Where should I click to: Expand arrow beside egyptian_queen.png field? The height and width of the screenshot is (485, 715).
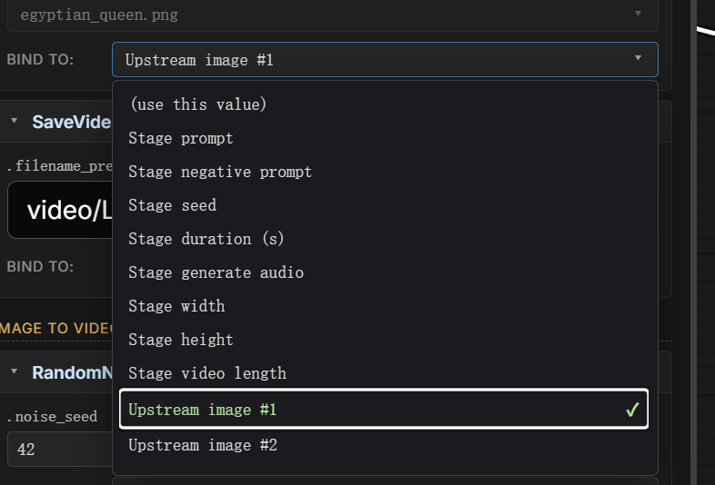pyautogui.click(x=638, y=14)
